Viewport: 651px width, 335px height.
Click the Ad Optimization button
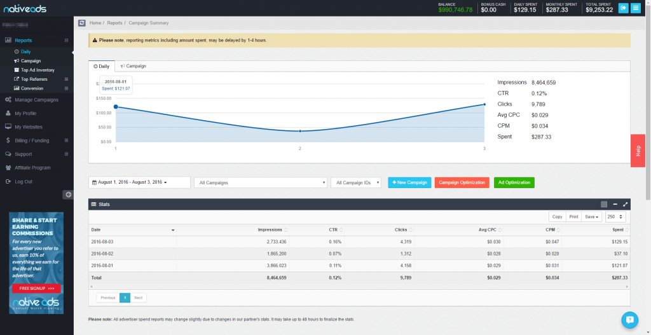[x=514, y=182]
